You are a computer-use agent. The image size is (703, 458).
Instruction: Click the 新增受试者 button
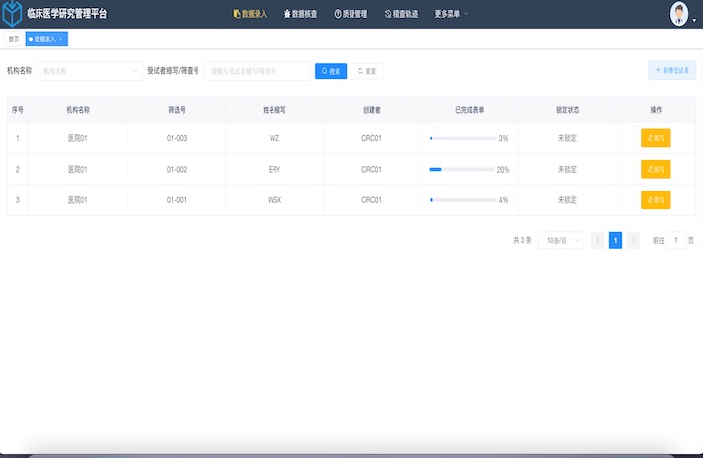(x=672, y=71)
